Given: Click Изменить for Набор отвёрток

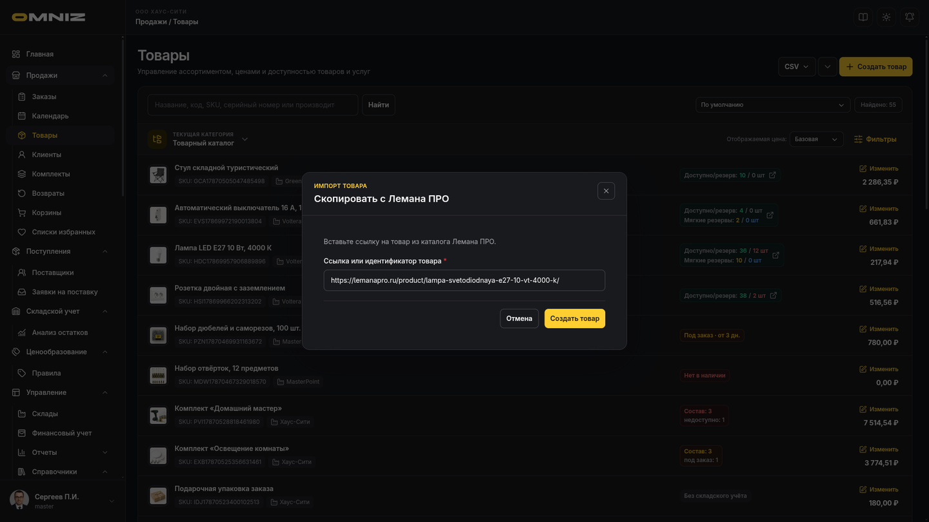Looking at the screenshot, I should (x=879, y=369).
